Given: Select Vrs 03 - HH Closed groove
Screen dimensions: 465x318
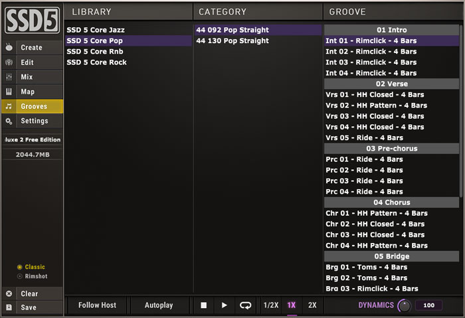Looking at the screenshot, I should [x=391, y=116].
